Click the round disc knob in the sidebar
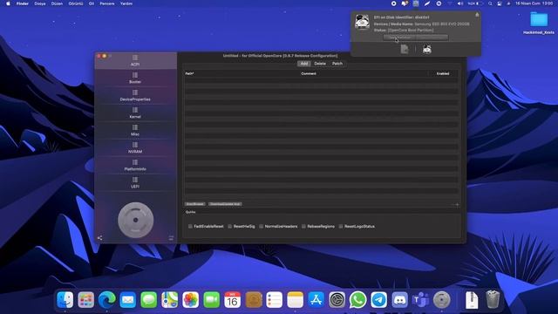The height and width of the screenshot is (314, 558). tap(136, 220)
